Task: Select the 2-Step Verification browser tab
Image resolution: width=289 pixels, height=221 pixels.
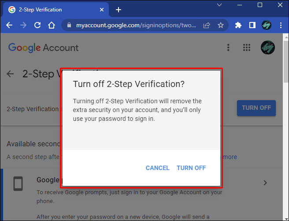Action: point(53,10)
